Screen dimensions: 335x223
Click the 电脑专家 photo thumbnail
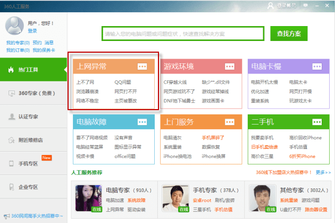(x=89, y=198)
